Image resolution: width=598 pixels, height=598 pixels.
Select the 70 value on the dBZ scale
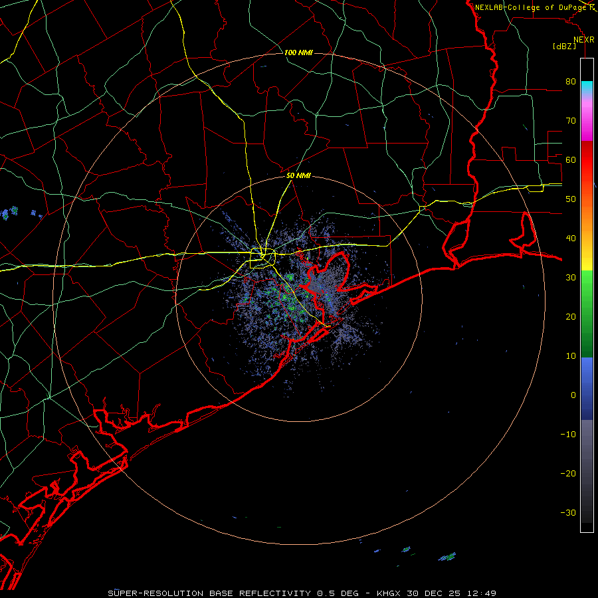point(571,121)
